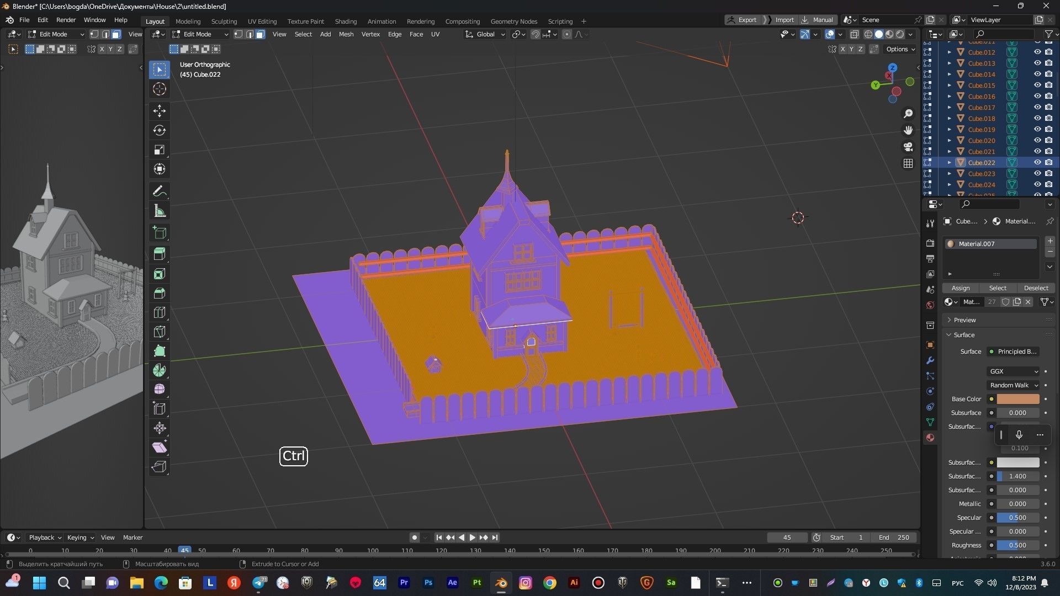Toggle X-ray display in viewport header
Screen dimensions: 1060x596
(x=854, y=34)
